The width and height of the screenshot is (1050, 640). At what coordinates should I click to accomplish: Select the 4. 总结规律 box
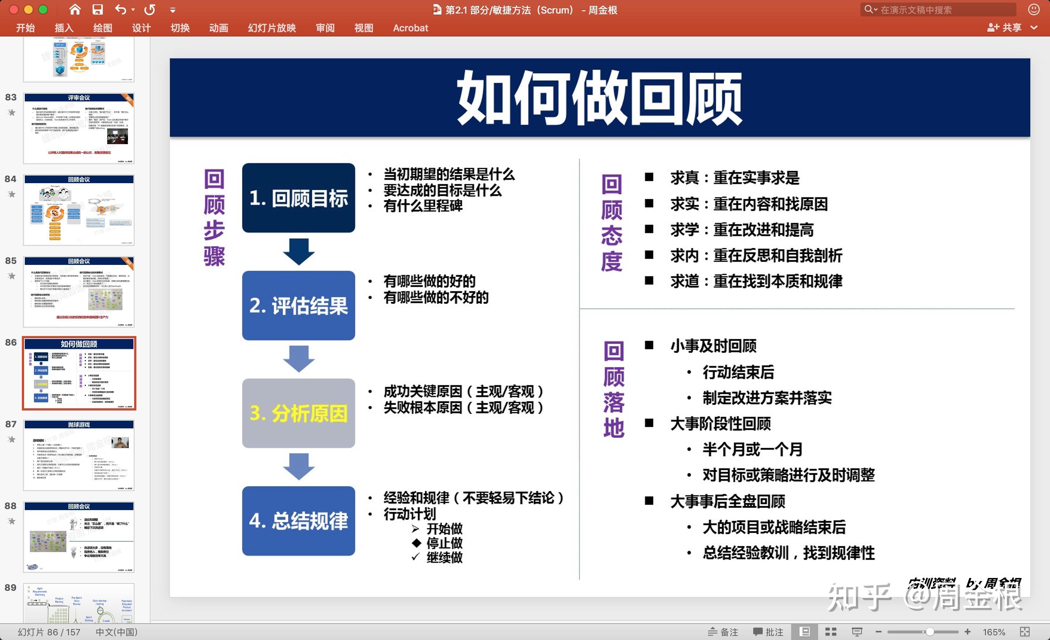[298, 521]
